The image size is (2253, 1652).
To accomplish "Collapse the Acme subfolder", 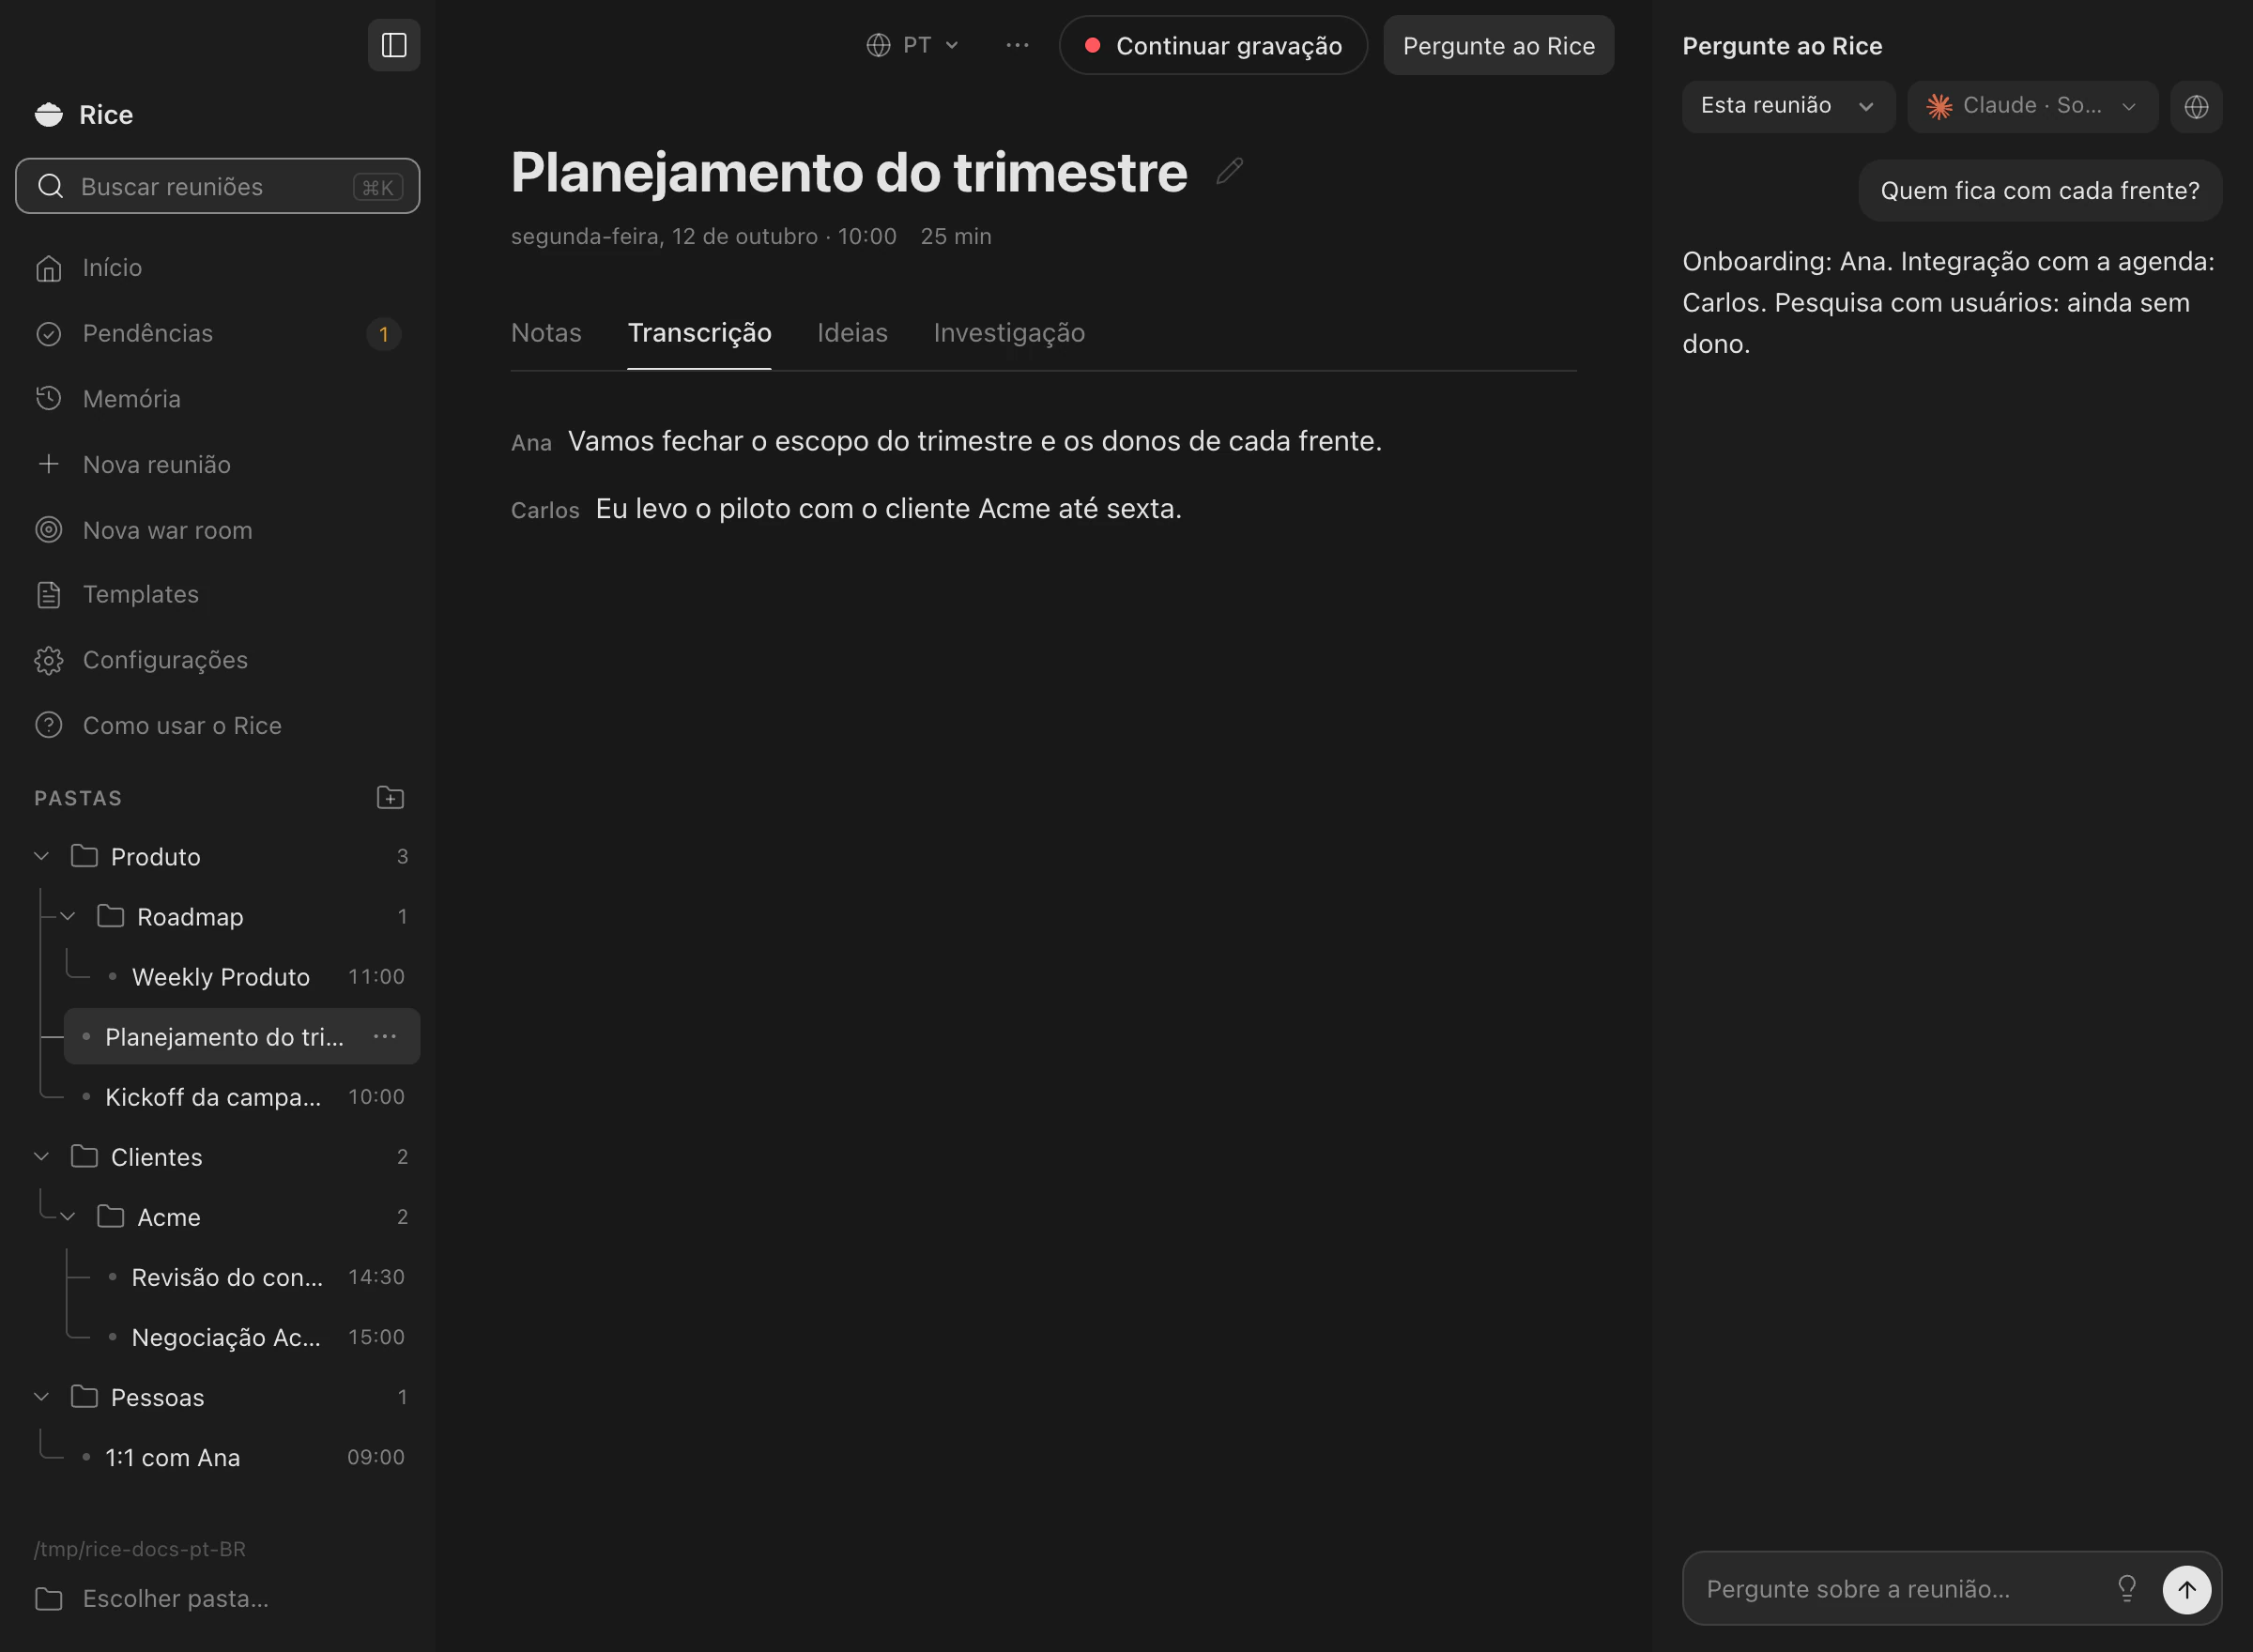I will pos(68,1216).
